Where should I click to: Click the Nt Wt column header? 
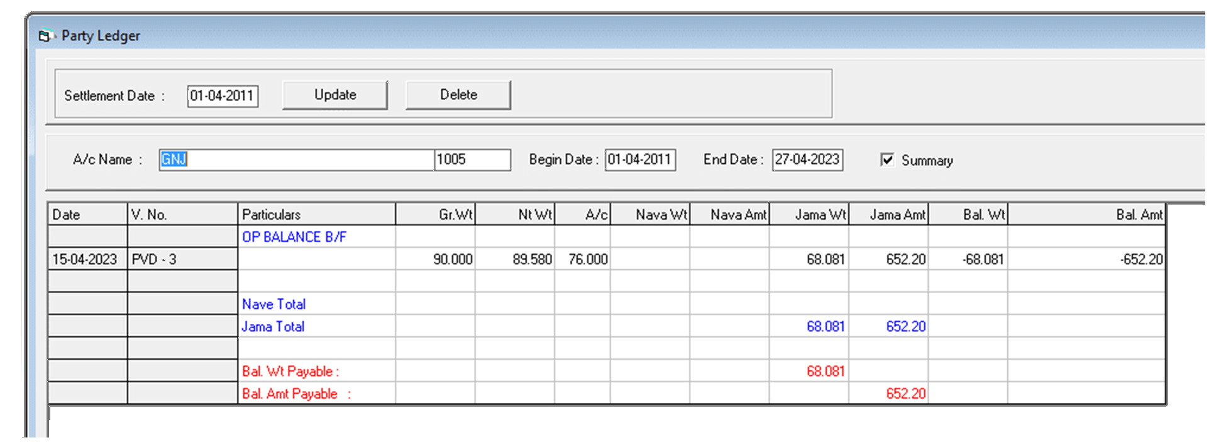tap(515, 215)
